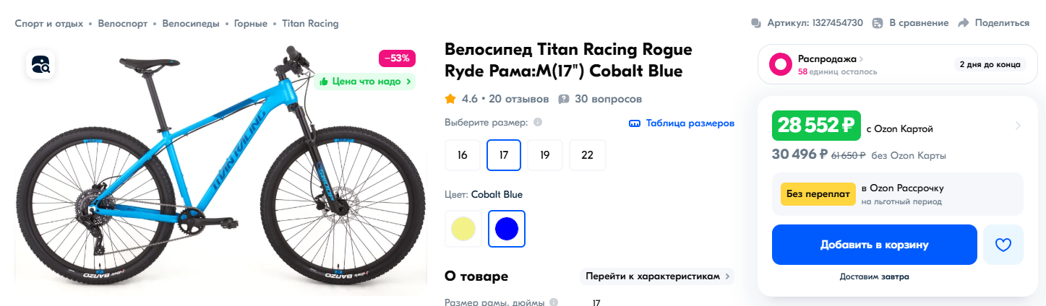1046x306 pixels.
Task: Expand the Ozon Card price details chevron
Action: coord(1018,126)
